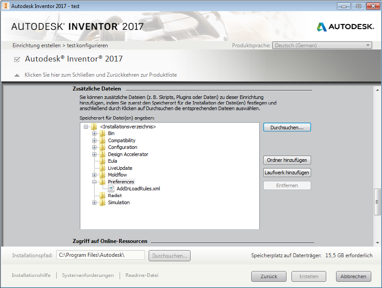Minimize the Inventor installer window

tap(344, 6)
